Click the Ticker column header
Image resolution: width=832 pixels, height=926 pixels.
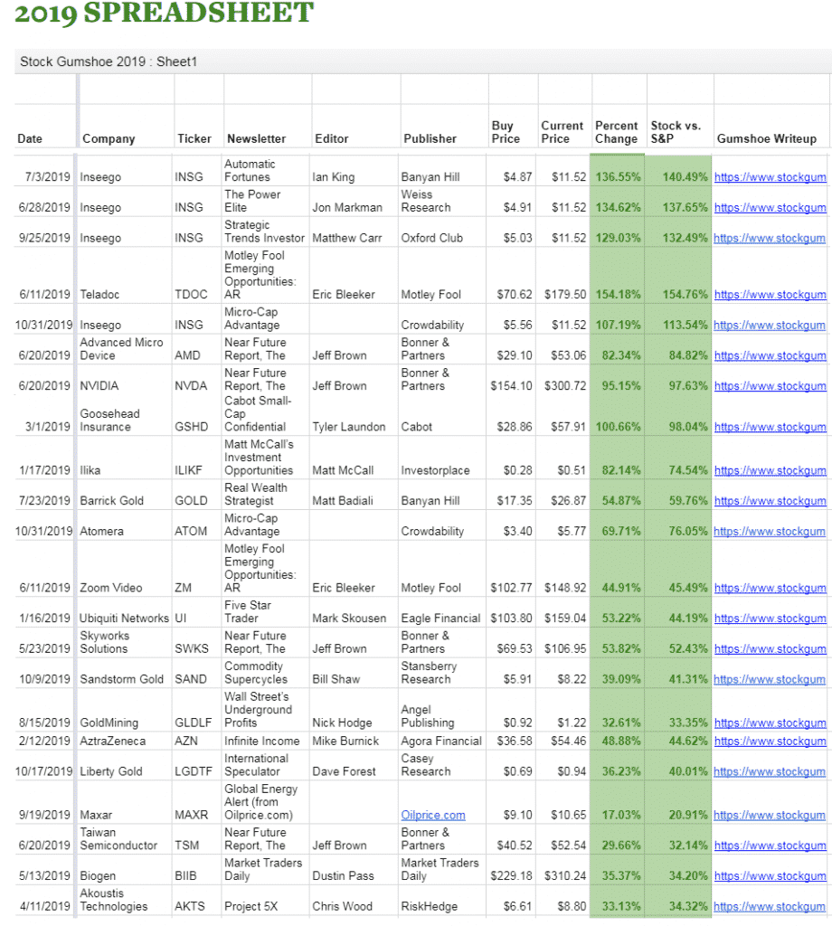pyautogui.click(x=194, y=138)
